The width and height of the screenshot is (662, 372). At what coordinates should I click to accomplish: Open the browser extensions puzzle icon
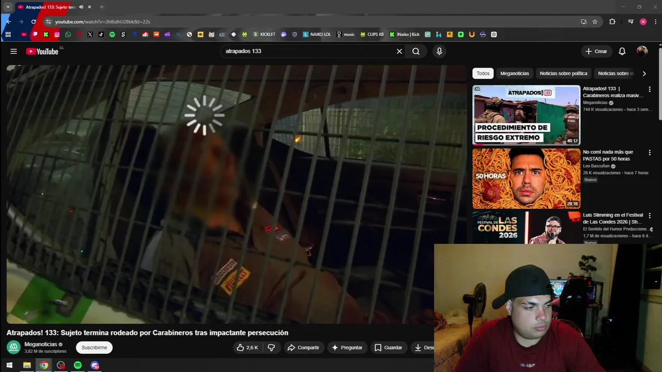(x=612, y=22)
